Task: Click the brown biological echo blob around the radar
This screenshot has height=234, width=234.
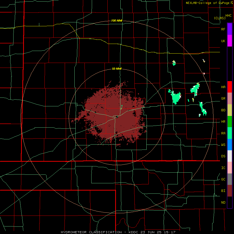Action: pyautogui.click(x=115, y=115)
